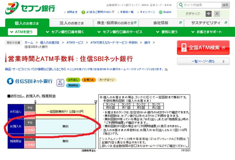Click the ランク4 table cell

click(x=111, y=104)
